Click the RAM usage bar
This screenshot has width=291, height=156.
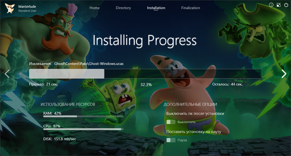(x=83, y=116)
